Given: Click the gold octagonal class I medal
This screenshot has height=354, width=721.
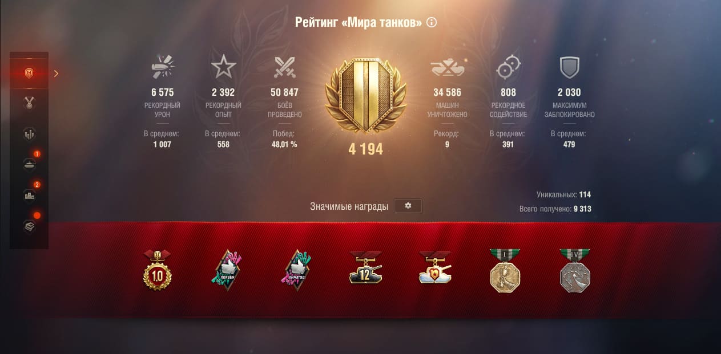Looking at the screenshot, I should pyautogui.click(x=505, y=271).
